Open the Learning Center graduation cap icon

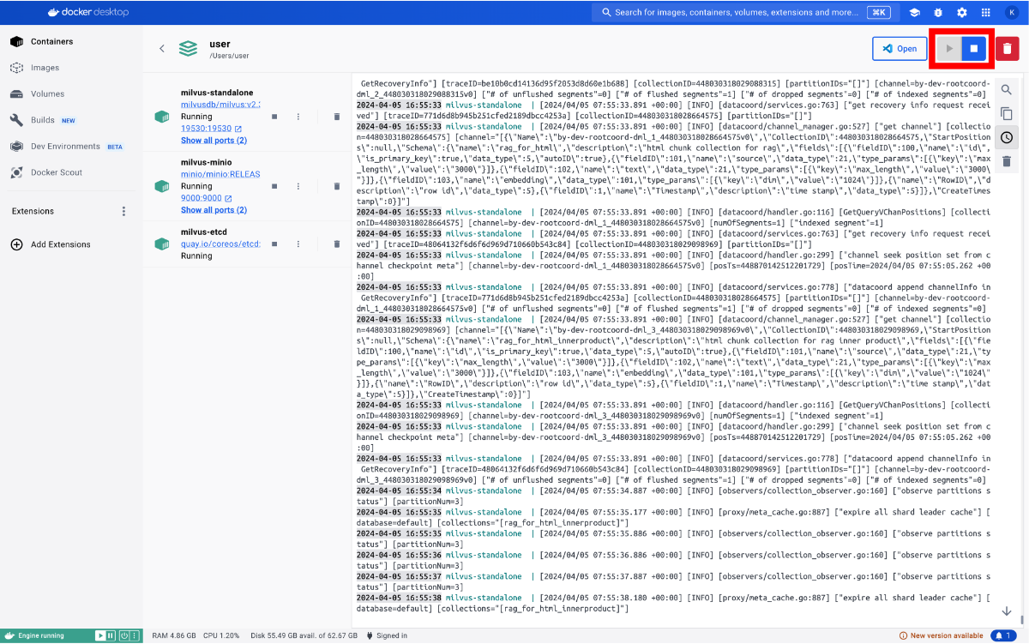pyautogui.click(x=915, y=13)
